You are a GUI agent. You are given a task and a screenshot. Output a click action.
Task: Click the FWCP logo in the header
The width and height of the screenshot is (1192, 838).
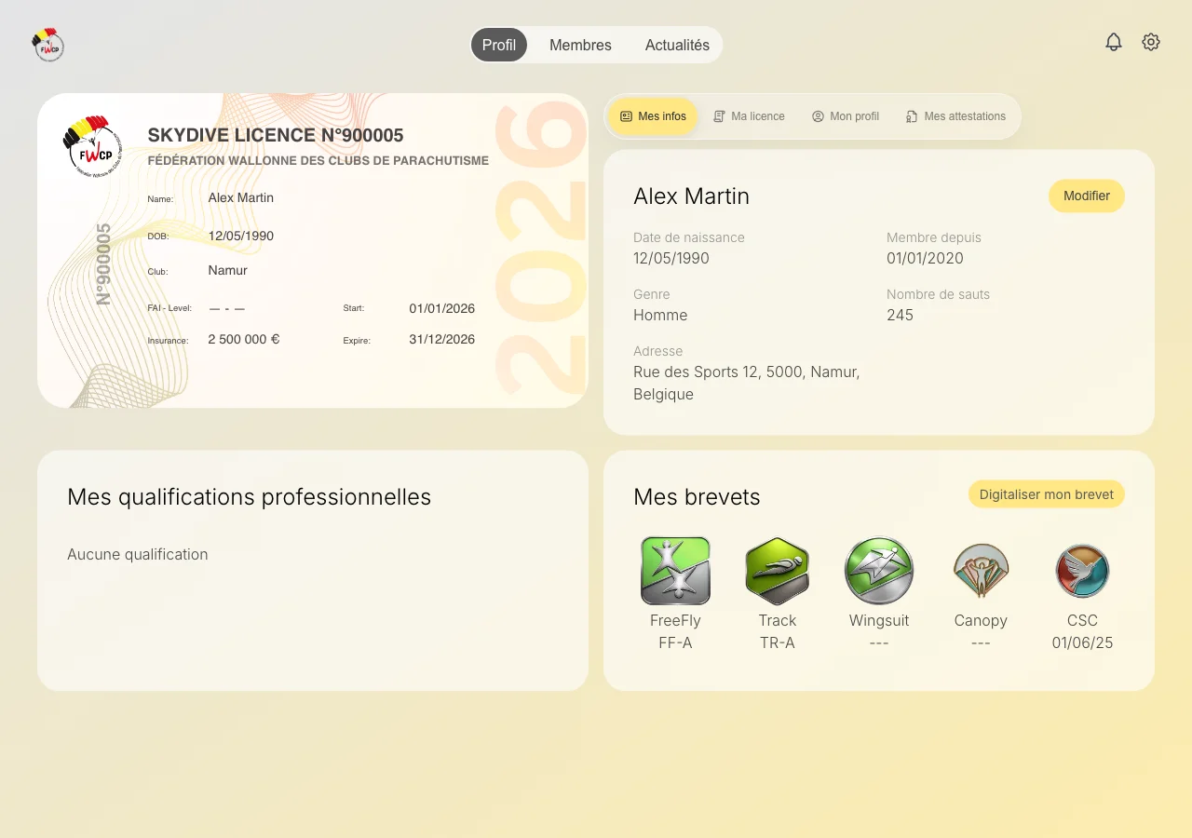coord(47,44)
